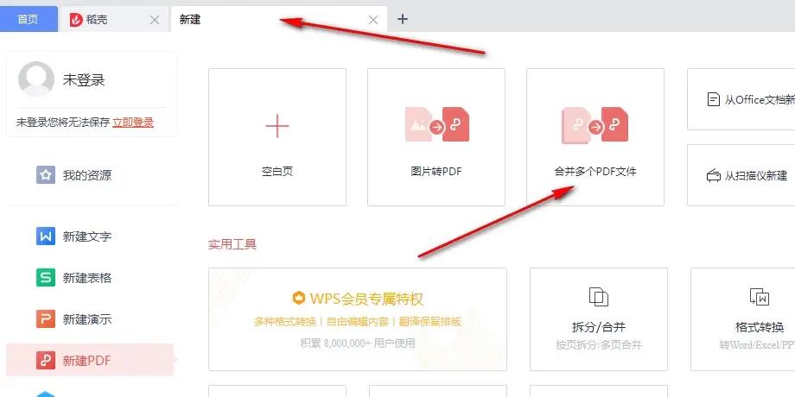Screen dimensions: 795x397
Task: Click the 图片转PDF label
Action: click(436, 172)
